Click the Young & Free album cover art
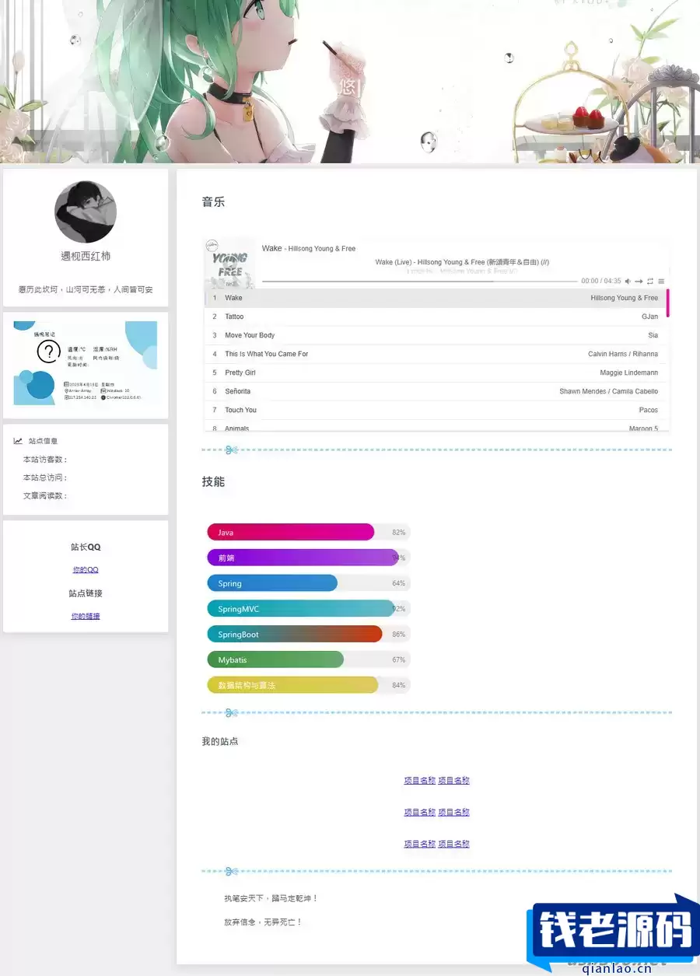700x976 pixels. click(229, 263)
